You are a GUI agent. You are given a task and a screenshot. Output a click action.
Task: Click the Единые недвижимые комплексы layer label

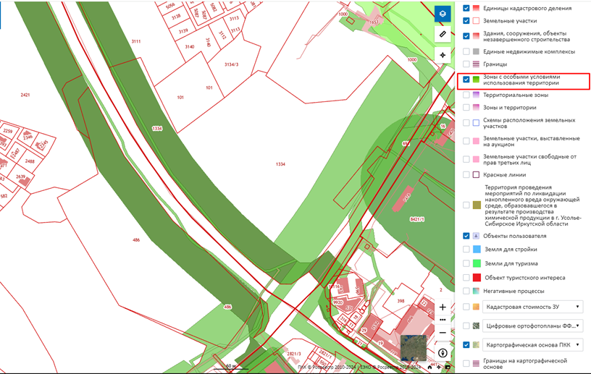529,52
